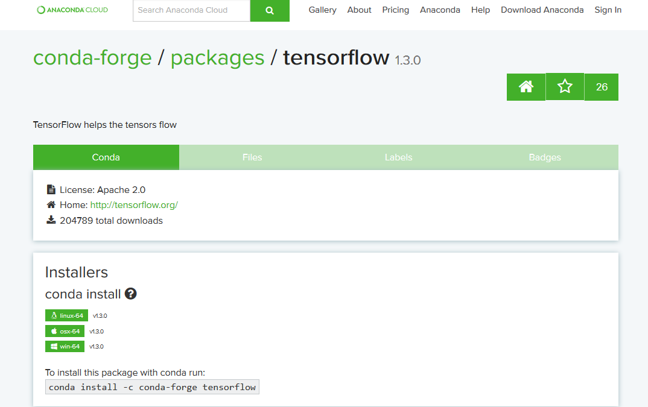Click the 204789 total downloads text
This screenshot has height=407, width=648.
click(111, 221)
